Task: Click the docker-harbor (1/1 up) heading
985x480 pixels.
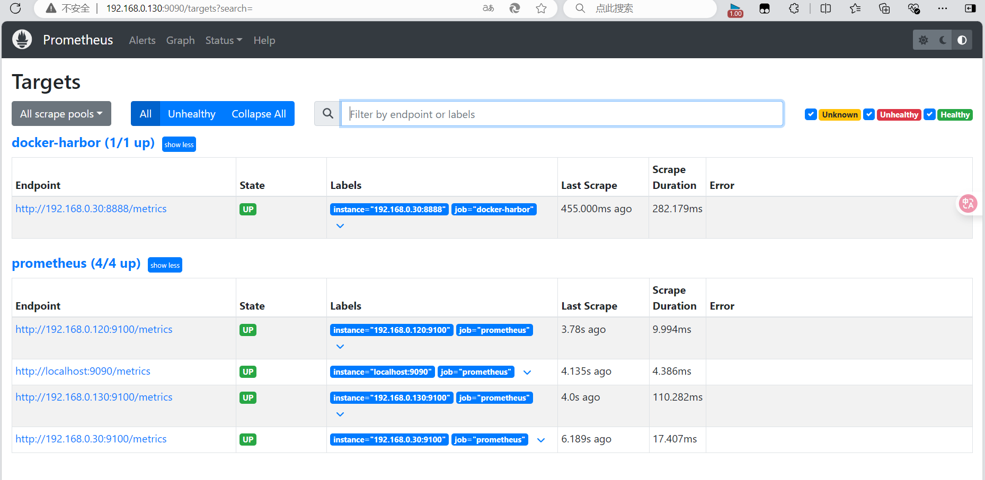Action: [x=83, y=143]
